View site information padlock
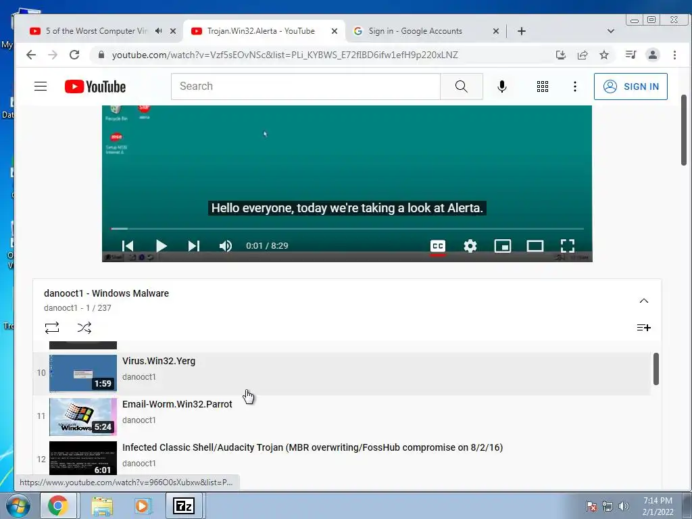This screenshot has height=519, width=692. tap(101, 55)
